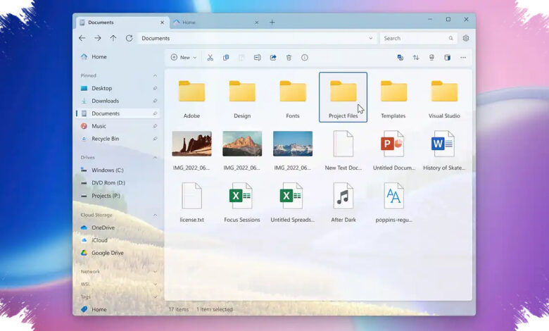Select the Focus Sessions Excel file
Viewport: 549px width, 331px height.
click(x=242, y=202)
